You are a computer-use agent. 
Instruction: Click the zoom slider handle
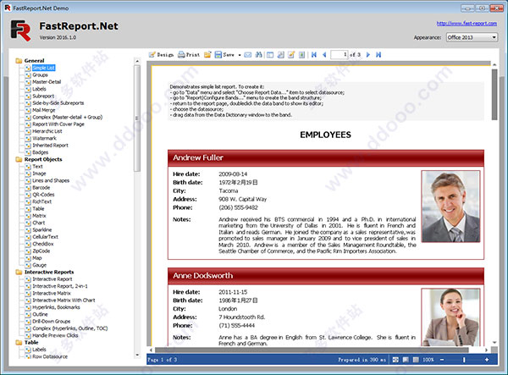[464, 360]
